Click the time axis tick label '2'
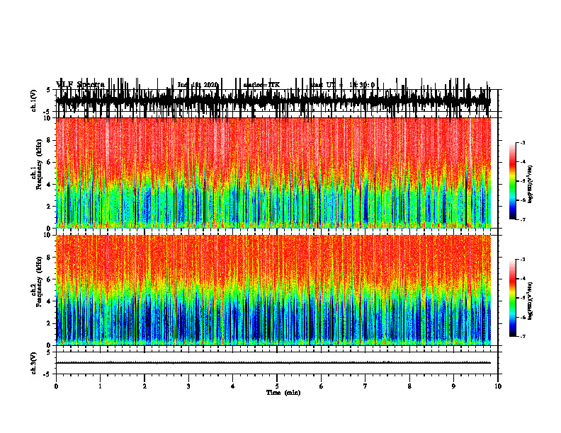This screenshot has width=561, height=433. (x=144, y=386)
